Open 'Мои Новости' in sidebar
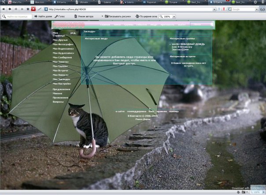Viewport: 266px width, 195px height. click(x=60, y=75)
